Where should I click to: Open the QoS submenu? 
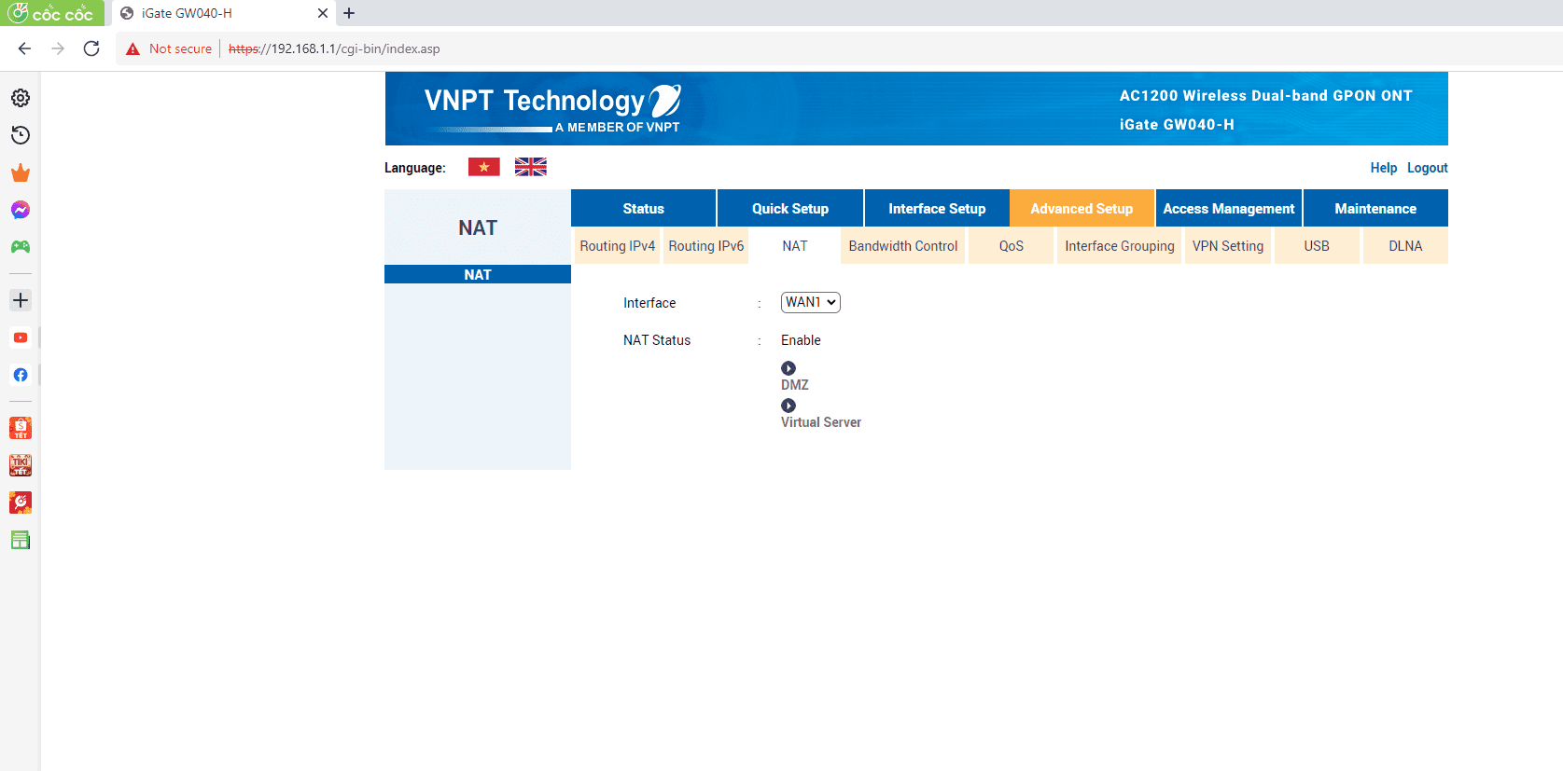[1012, 246]
